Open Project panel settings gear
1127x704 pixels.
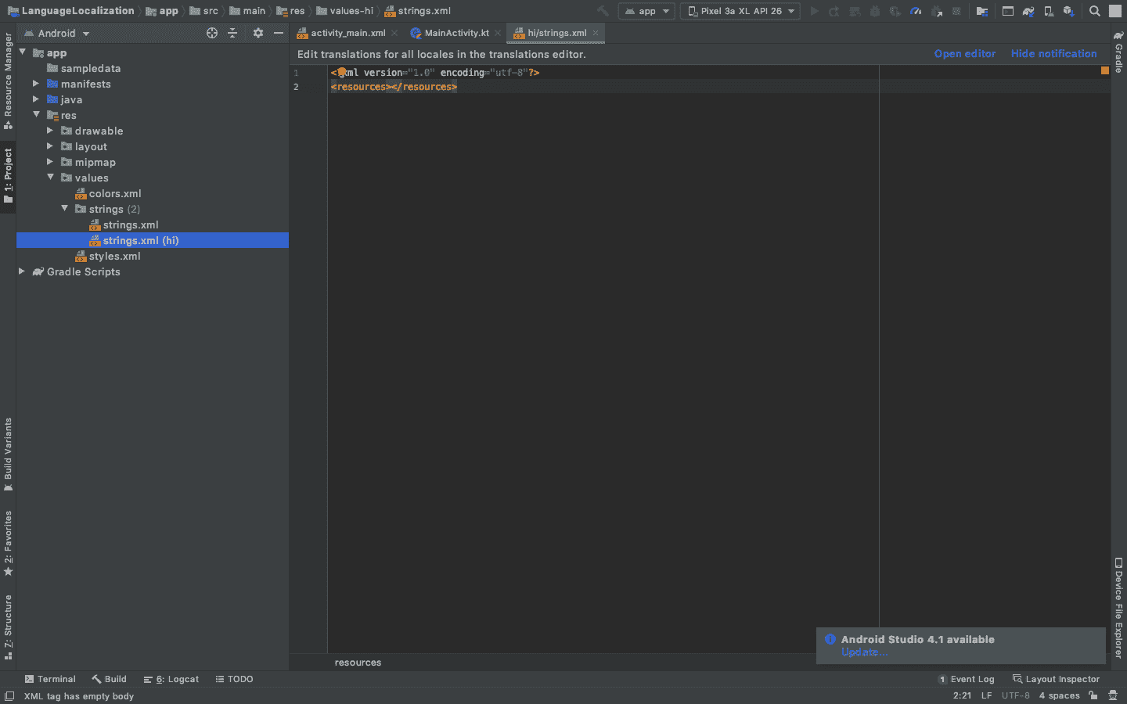tap(257, 33)
